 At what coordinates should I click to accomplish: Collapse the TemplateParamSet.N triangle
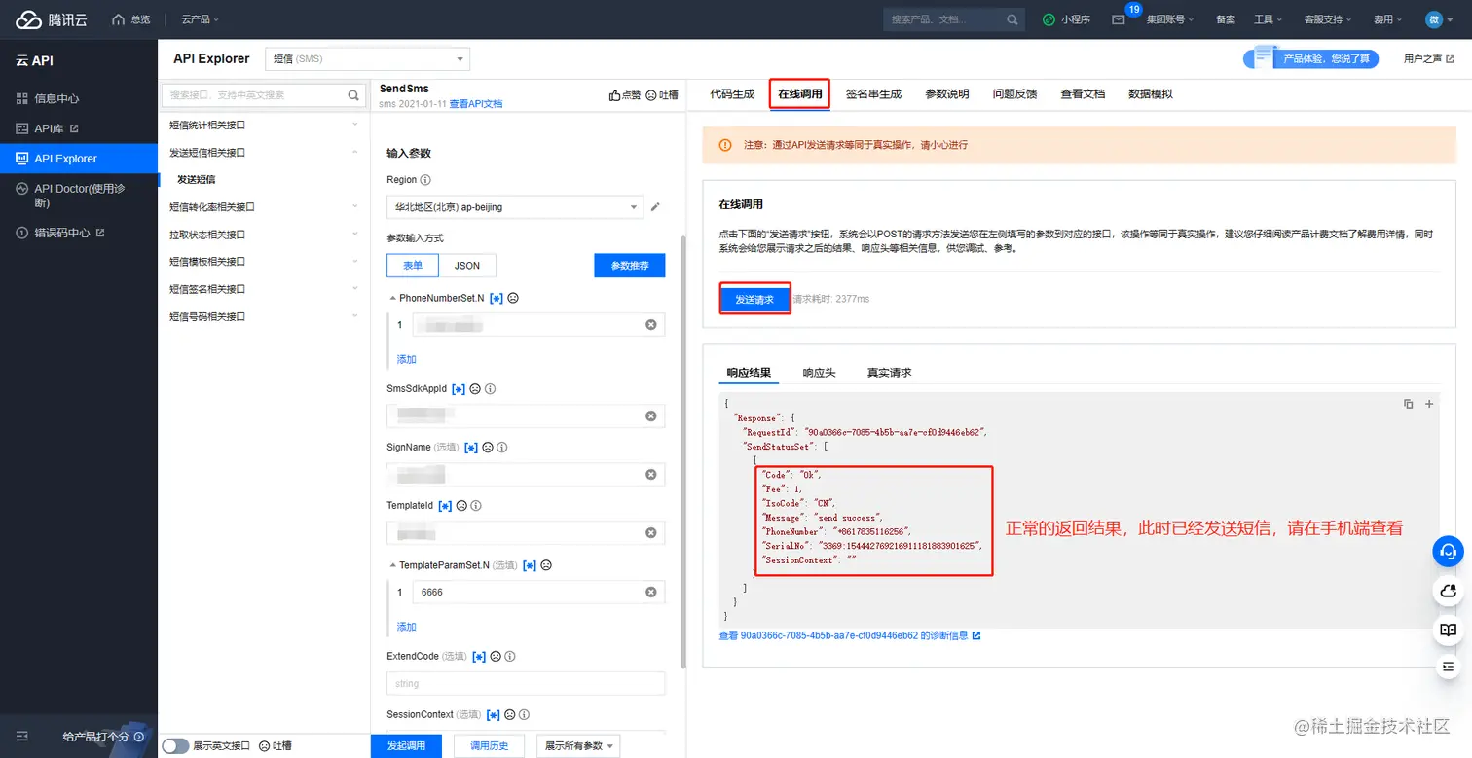[x=391, y=565]
